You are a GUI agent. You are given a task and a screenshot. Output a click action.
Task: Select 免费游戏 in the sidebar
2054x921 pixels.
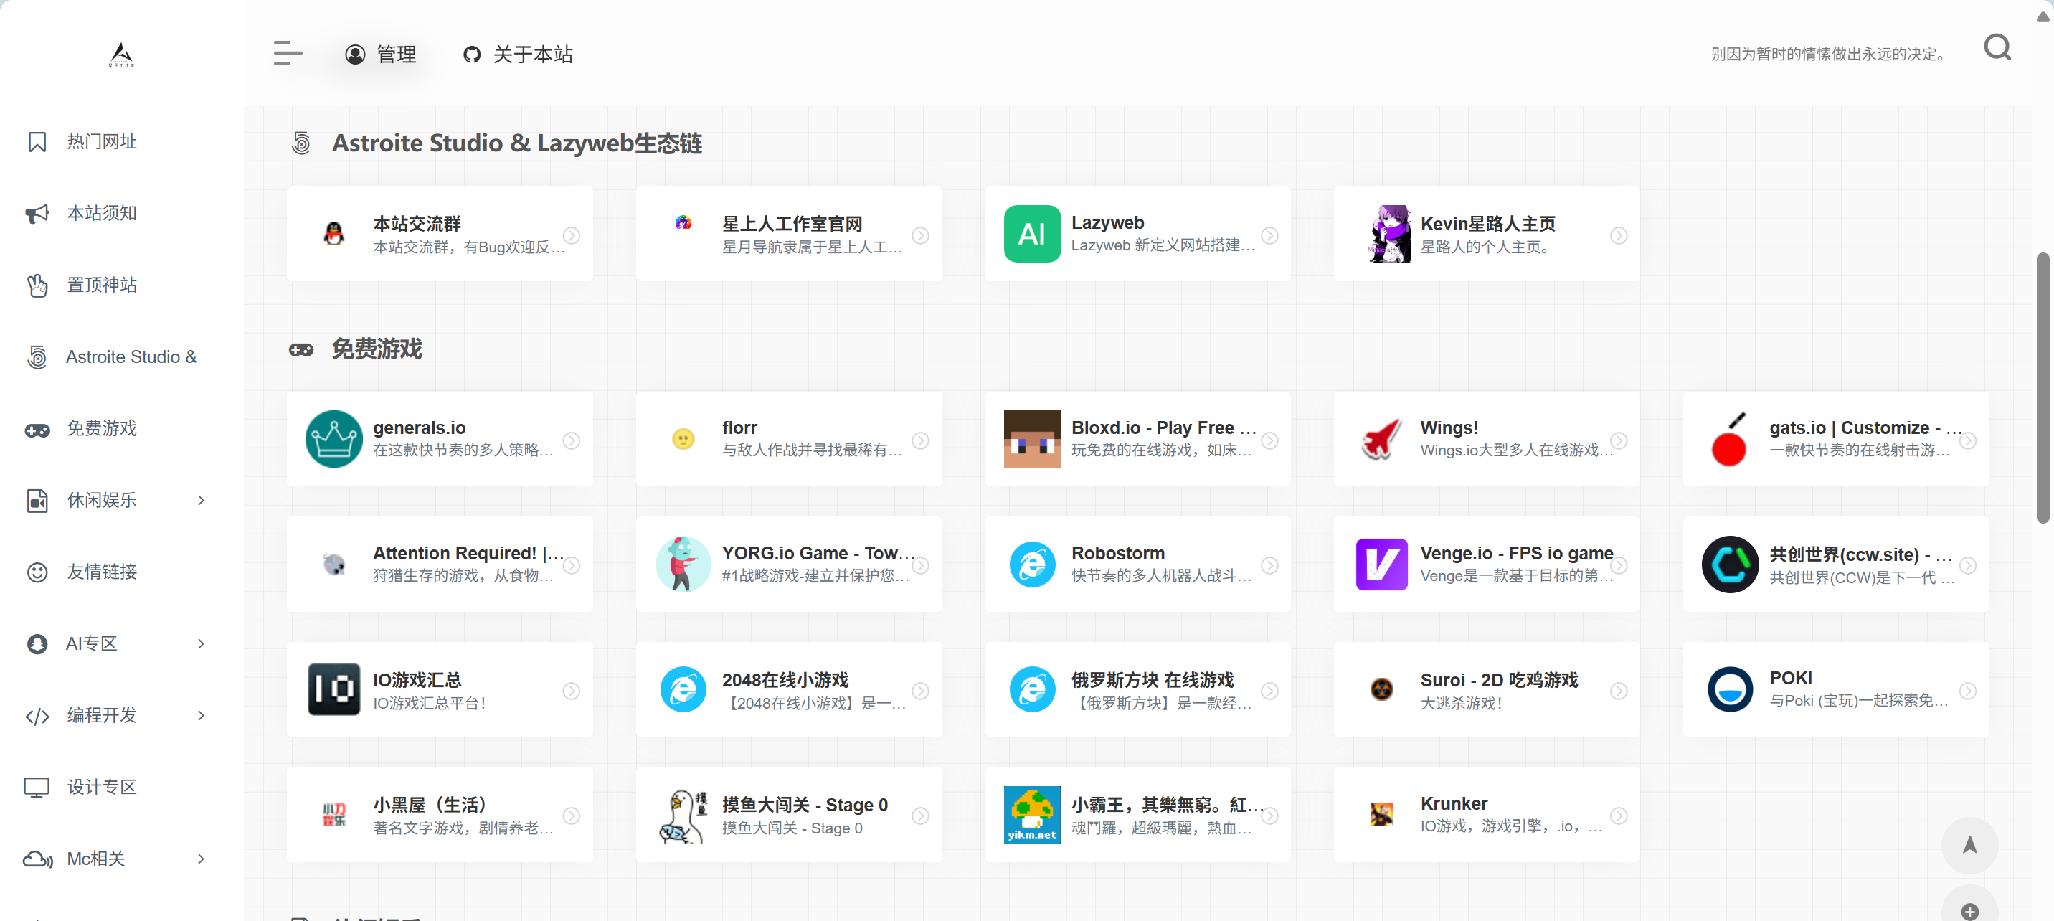tap(102, 429)
